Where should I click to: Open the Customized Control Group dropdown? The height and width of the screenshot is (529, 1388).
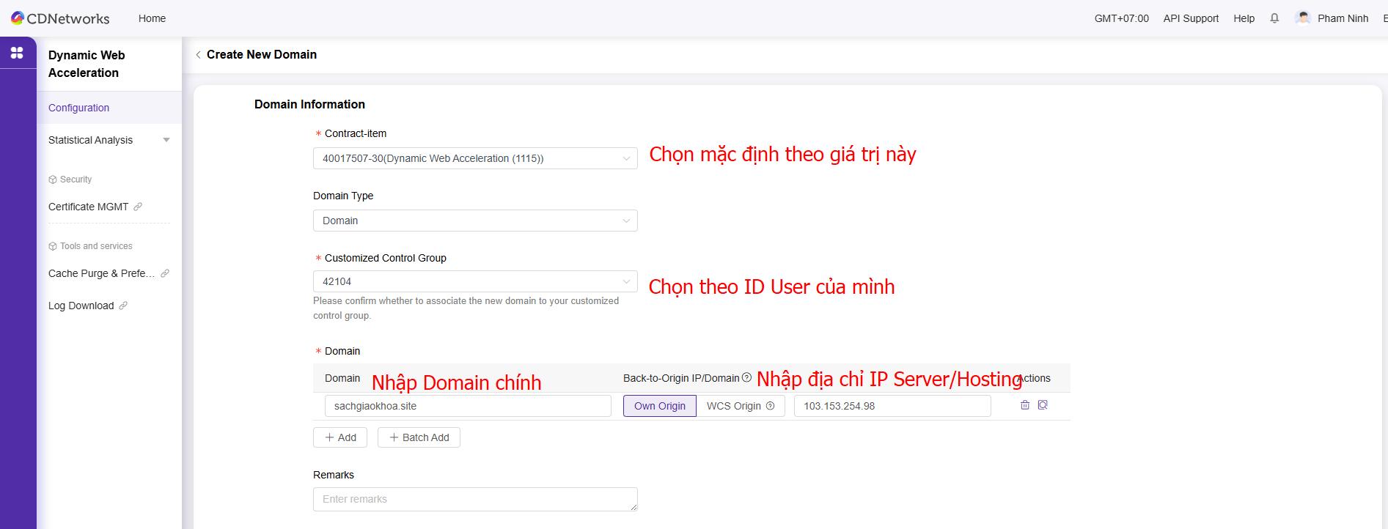(474, 281)
